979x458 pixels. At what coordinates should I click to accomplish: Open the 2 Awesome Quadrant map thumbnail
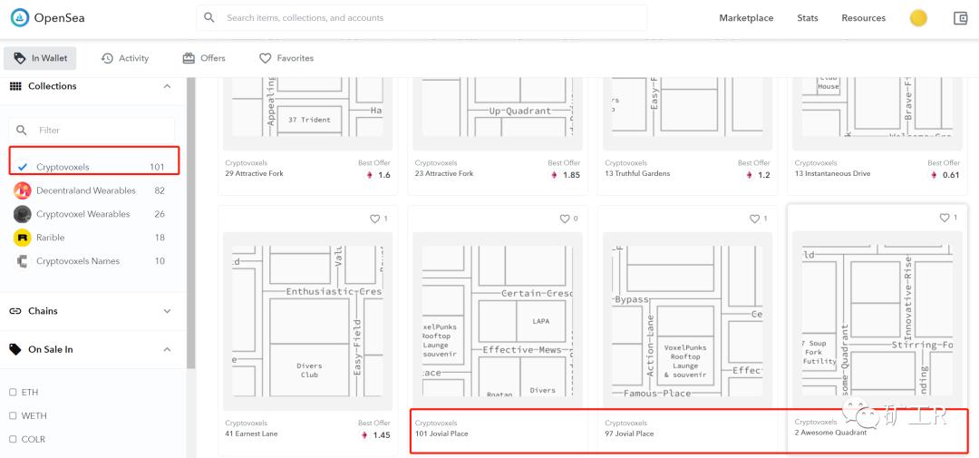(877, 320)
